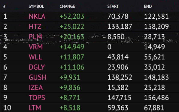
Task: Select the +14,949 change for VRM
Action: (72, 47)
